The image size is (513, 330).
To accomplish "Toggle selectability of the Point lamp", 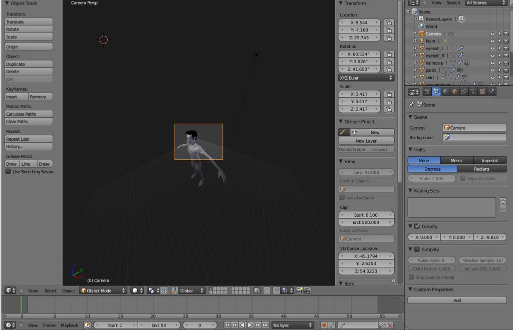I will click(499, 41).
